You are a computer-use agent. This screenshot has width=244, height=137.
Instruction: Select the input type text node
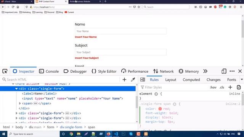72,99
